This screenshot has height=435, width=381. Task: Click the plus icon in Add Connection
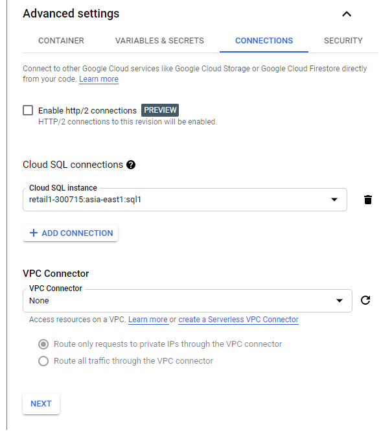pyautogui.click(x=34, y=233)
